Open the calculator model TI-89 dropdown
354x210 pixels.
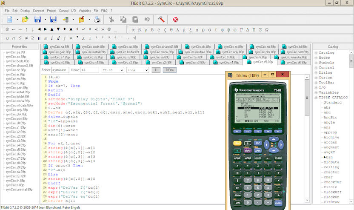[113, 70]
